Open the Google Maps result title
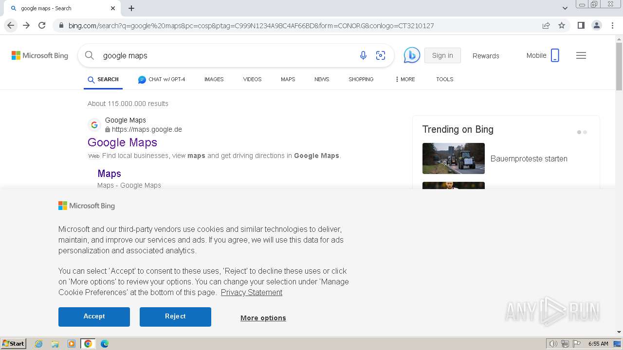 [122, 142]
